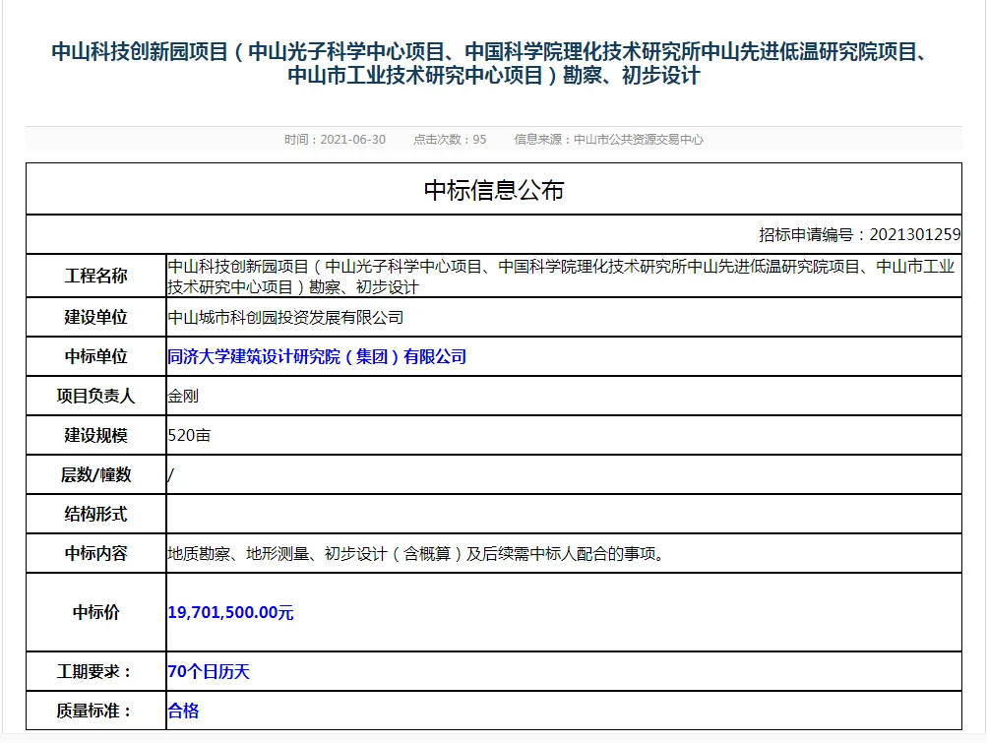Click the blue 70个日历天 duration text
This screenshot has height=743, width=987.
click(208, 671)
